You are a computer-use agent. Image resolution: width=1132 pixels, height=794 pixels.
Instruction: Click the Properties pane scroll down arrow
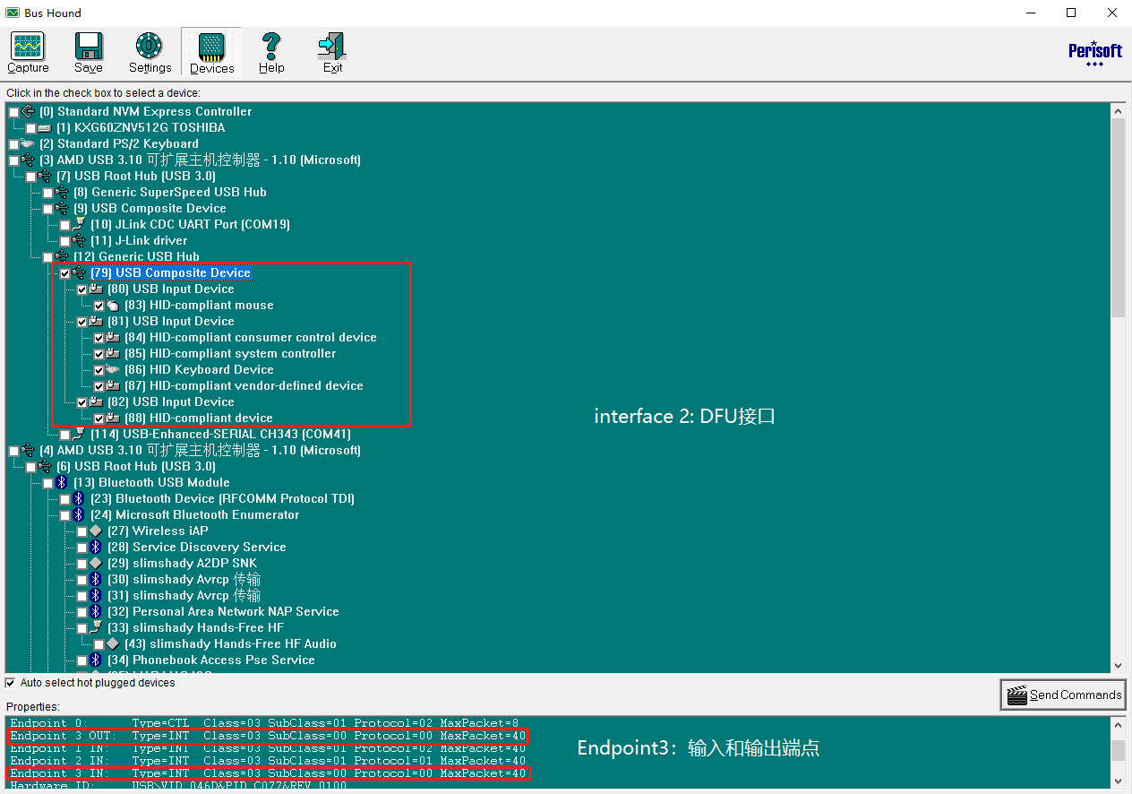click(x=1118, y=781)
